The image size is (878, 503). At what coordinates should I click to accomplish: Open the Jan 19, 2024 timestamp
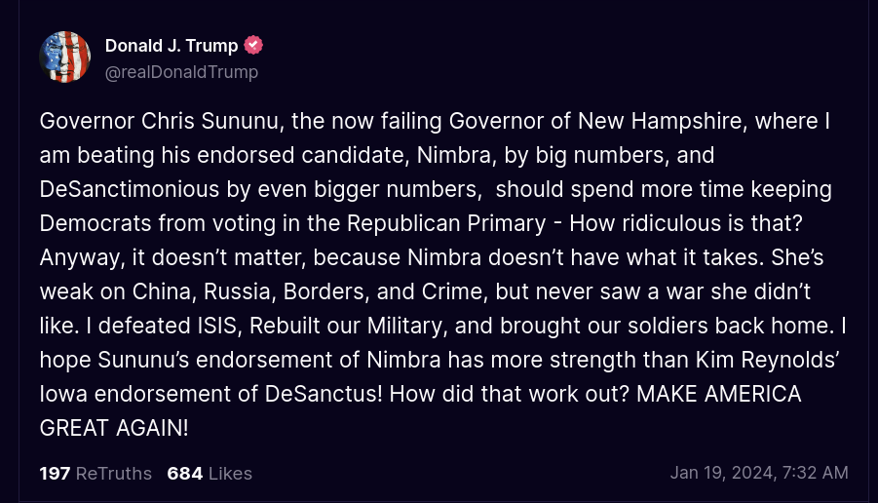pyautogui.click(x=759, y=473)
